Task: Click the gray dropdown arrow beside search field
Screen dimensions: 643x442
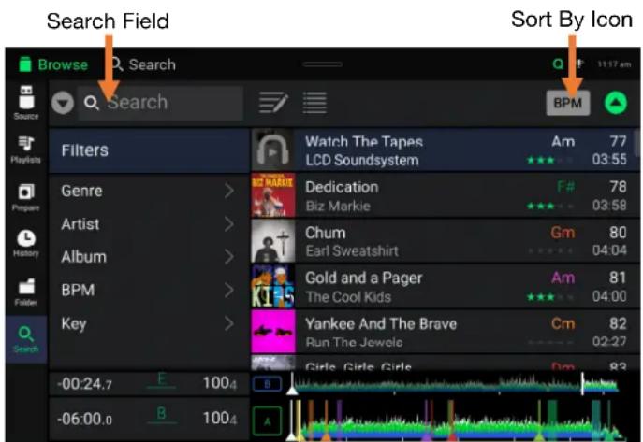Action: (63, 103)
